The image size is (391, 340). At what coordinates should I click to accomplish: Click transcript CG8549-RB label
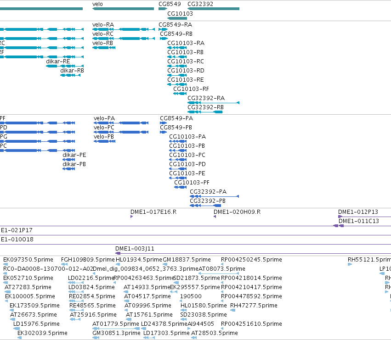[176, 34]
